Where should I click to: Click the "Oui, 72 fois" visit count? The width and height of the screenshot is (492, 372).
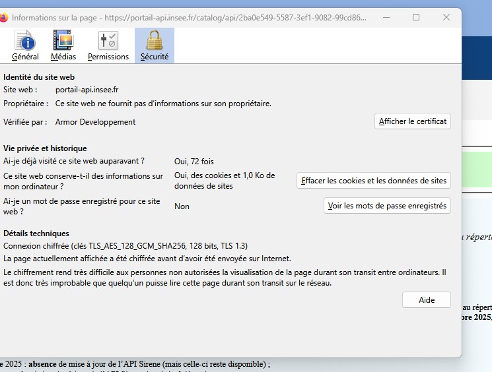[x=194, y=161]
